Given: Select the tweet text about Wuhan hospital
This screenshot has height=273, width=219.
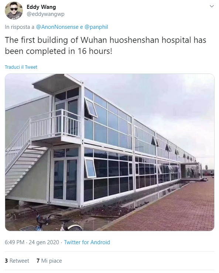Looking at the screenshot, I should pos(106,45).
